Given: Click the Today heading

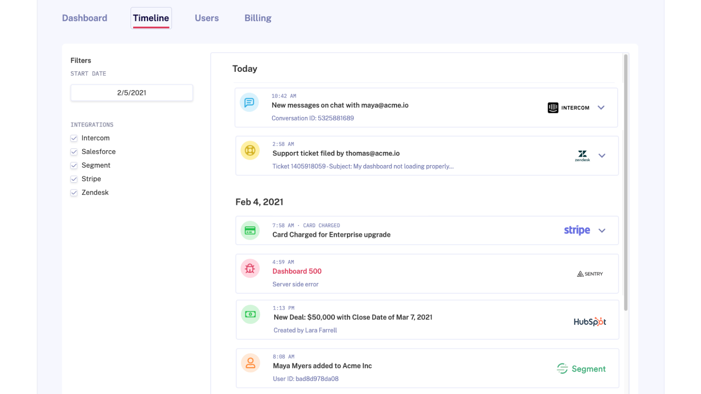Looking at the screenshot, I should point(245,69).
